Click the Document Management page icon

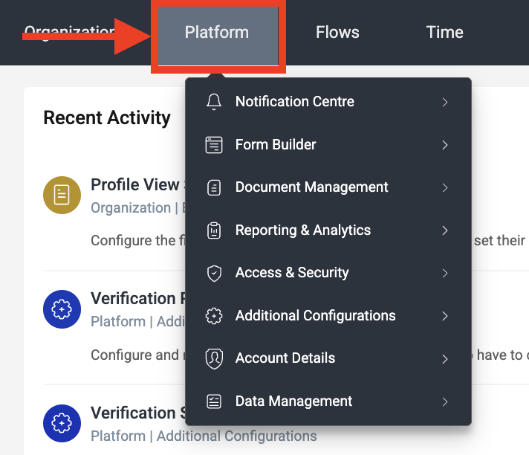tap(214, 187)
